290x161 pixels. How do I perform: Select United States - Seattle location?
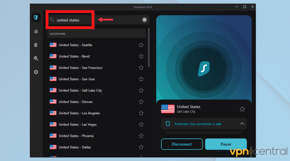97,45
